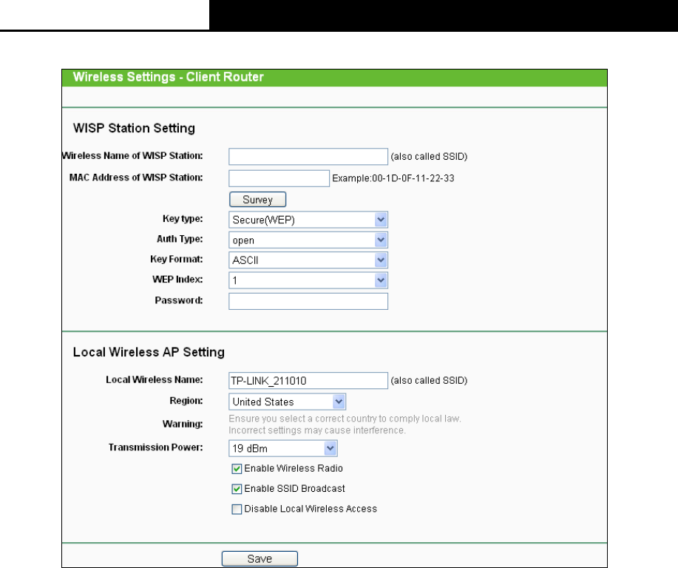Open the Transmission Power dropdown
Viewport: 678px width, 568px height.
coord(282,448)
